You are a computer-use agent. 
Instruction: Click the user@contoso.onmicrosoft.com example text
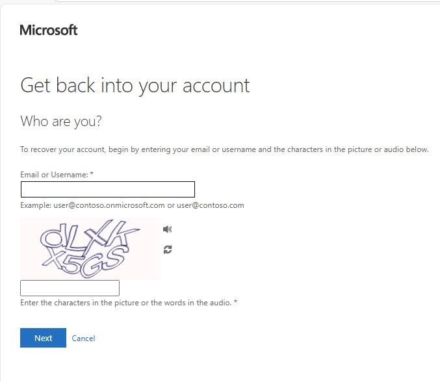(x=109, y=205)
